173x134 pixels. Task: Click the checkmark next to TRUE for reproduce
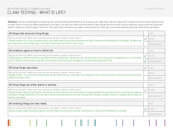click(x=146, y=67)
